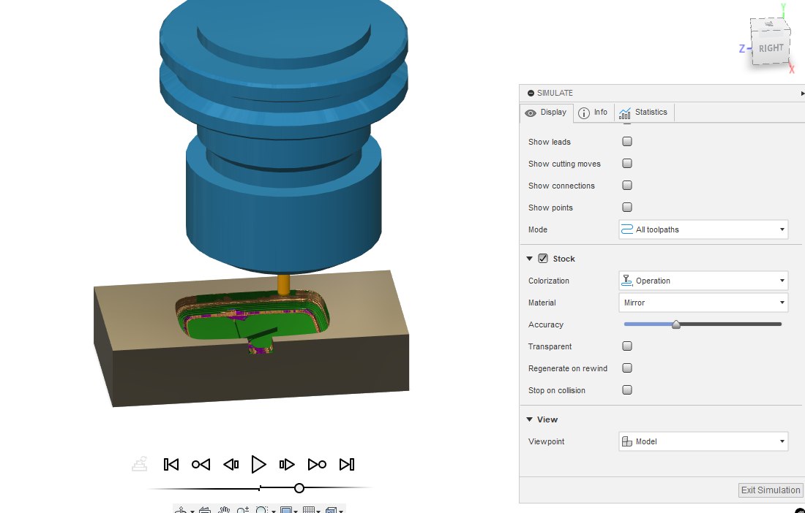Image resolution: width=805 pixels, height=513 pixels.
Task: Open the Statistics tab
Action: point(643,113)
